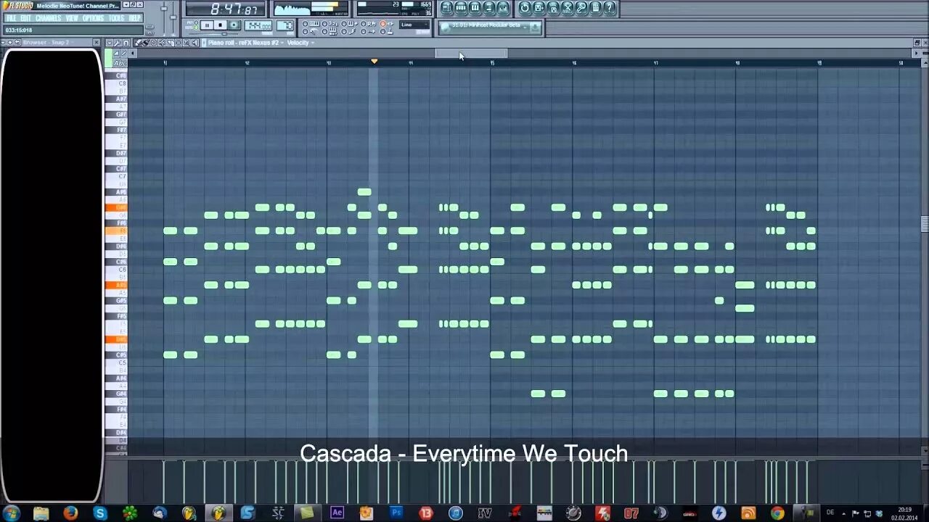929x522 pixels.
Task: Open Google Chrome from the taskbar
Action: pyautogui.click(x=777, y=513)
